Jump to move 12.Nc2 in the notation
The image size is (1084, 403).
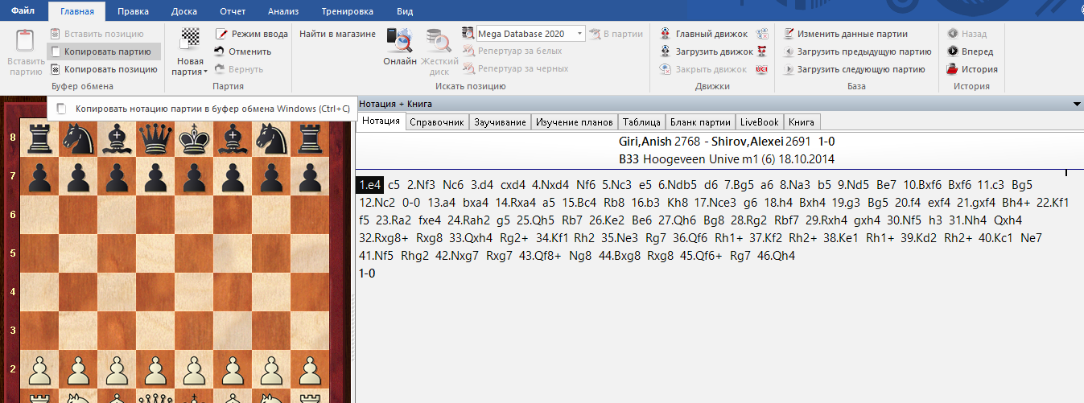[377, 202]
